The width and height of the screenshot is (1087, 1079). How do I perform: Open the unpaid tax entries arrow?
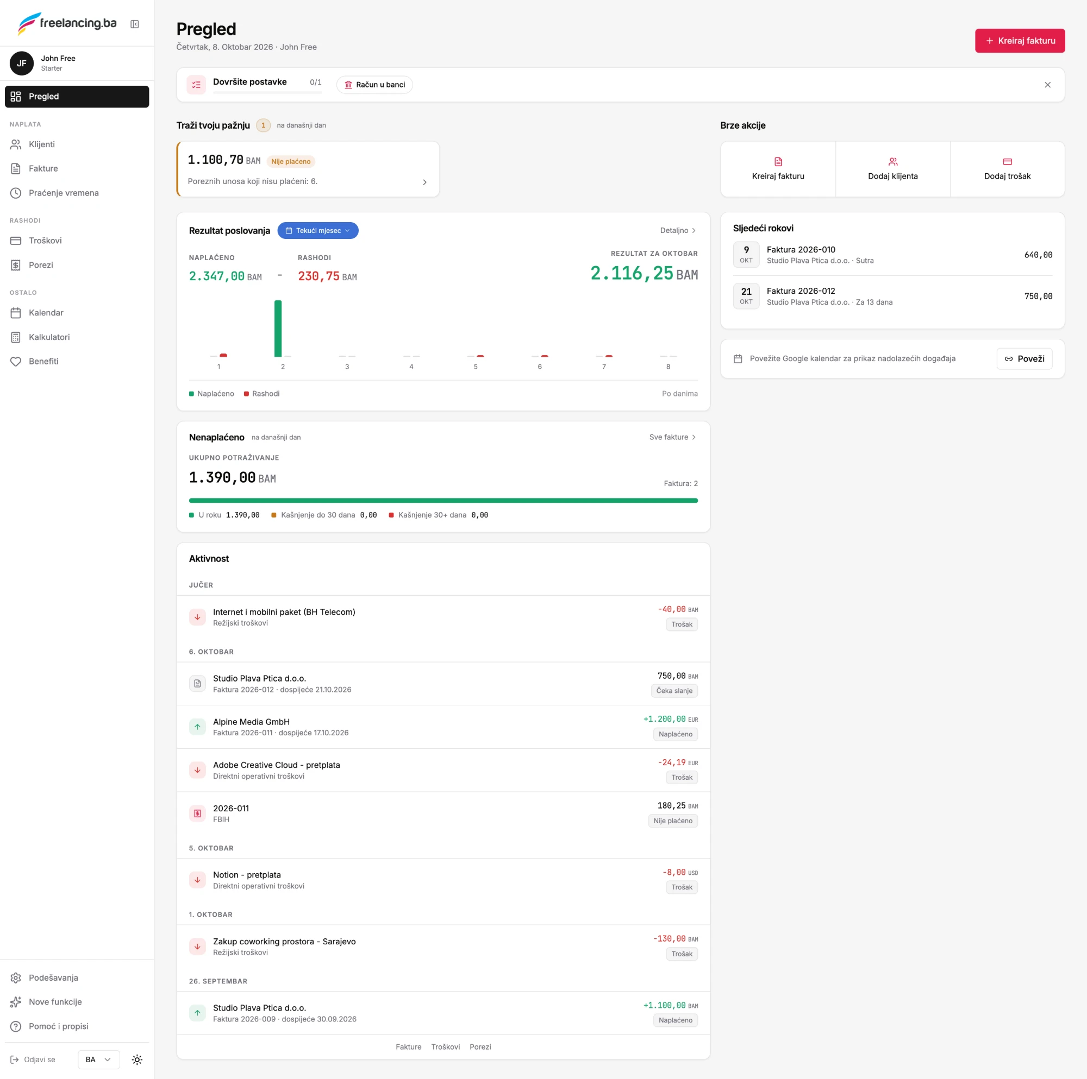425,182
